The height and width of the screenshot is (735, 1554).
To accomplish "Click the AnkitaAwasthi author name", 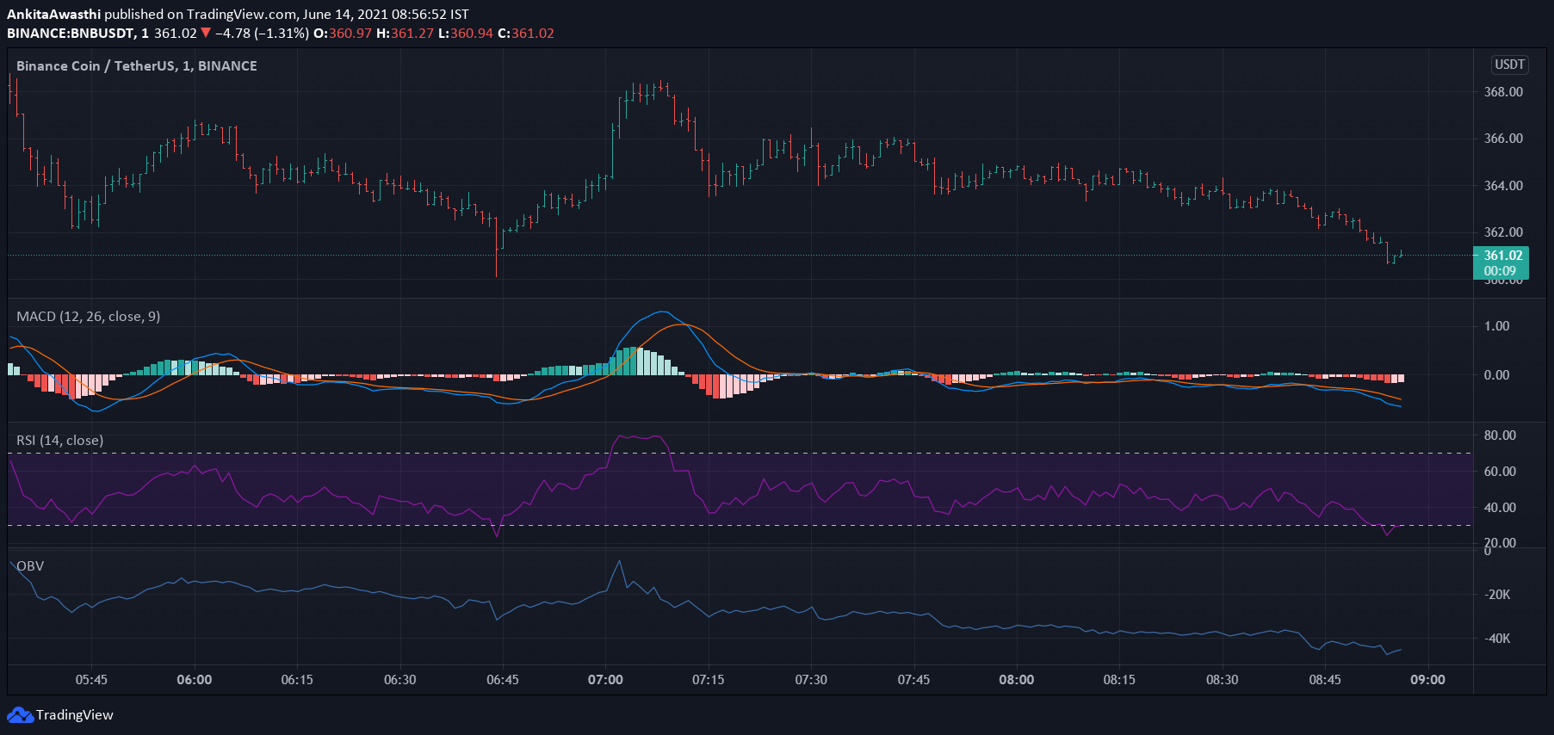I will (54, 15).
